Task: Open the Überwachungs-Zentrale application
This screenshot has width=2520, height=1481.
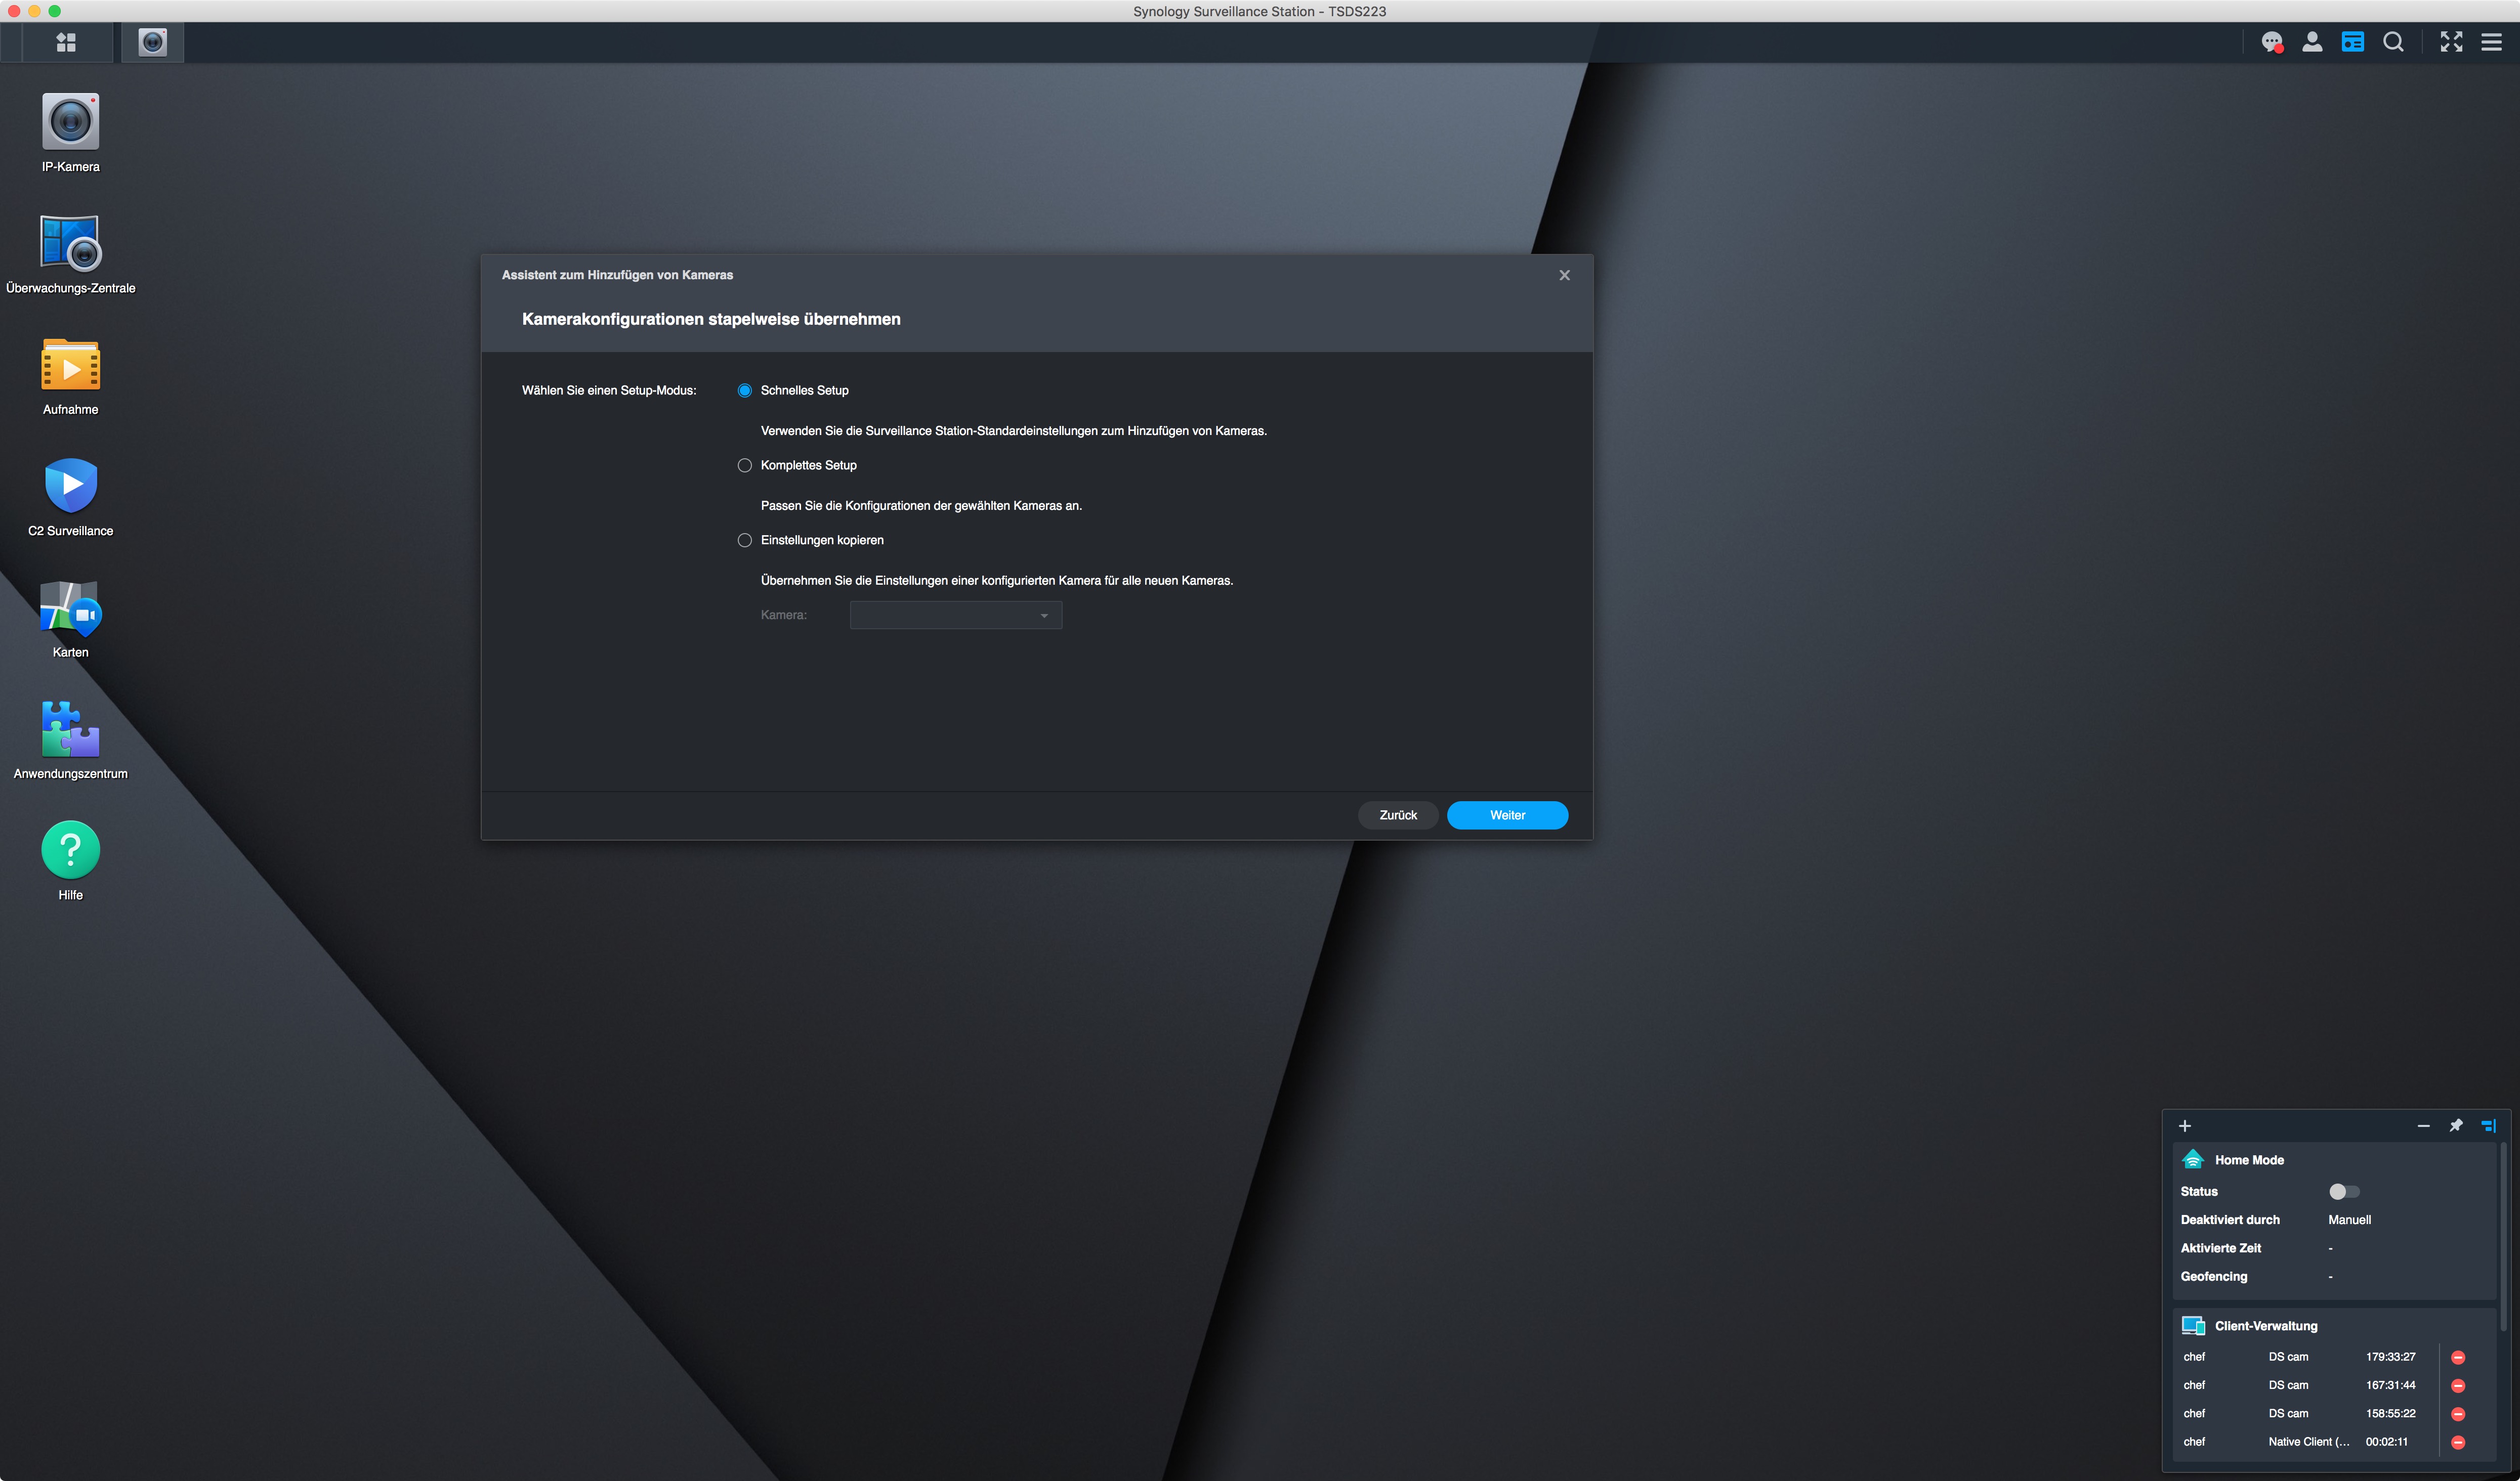Action: tap(70, 244)
